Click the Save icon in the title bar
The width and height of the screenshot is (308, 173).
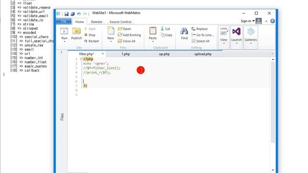66,14
